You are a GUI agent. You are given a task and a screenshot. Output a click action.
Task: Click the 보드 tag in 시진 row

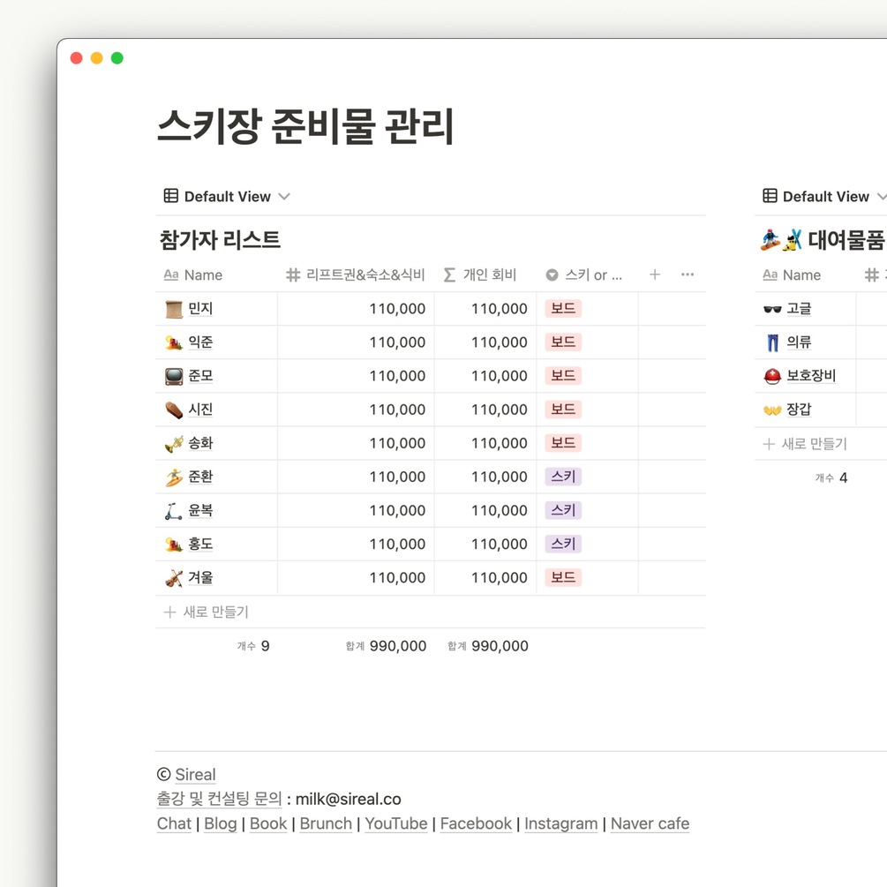(x=563, y=409)
